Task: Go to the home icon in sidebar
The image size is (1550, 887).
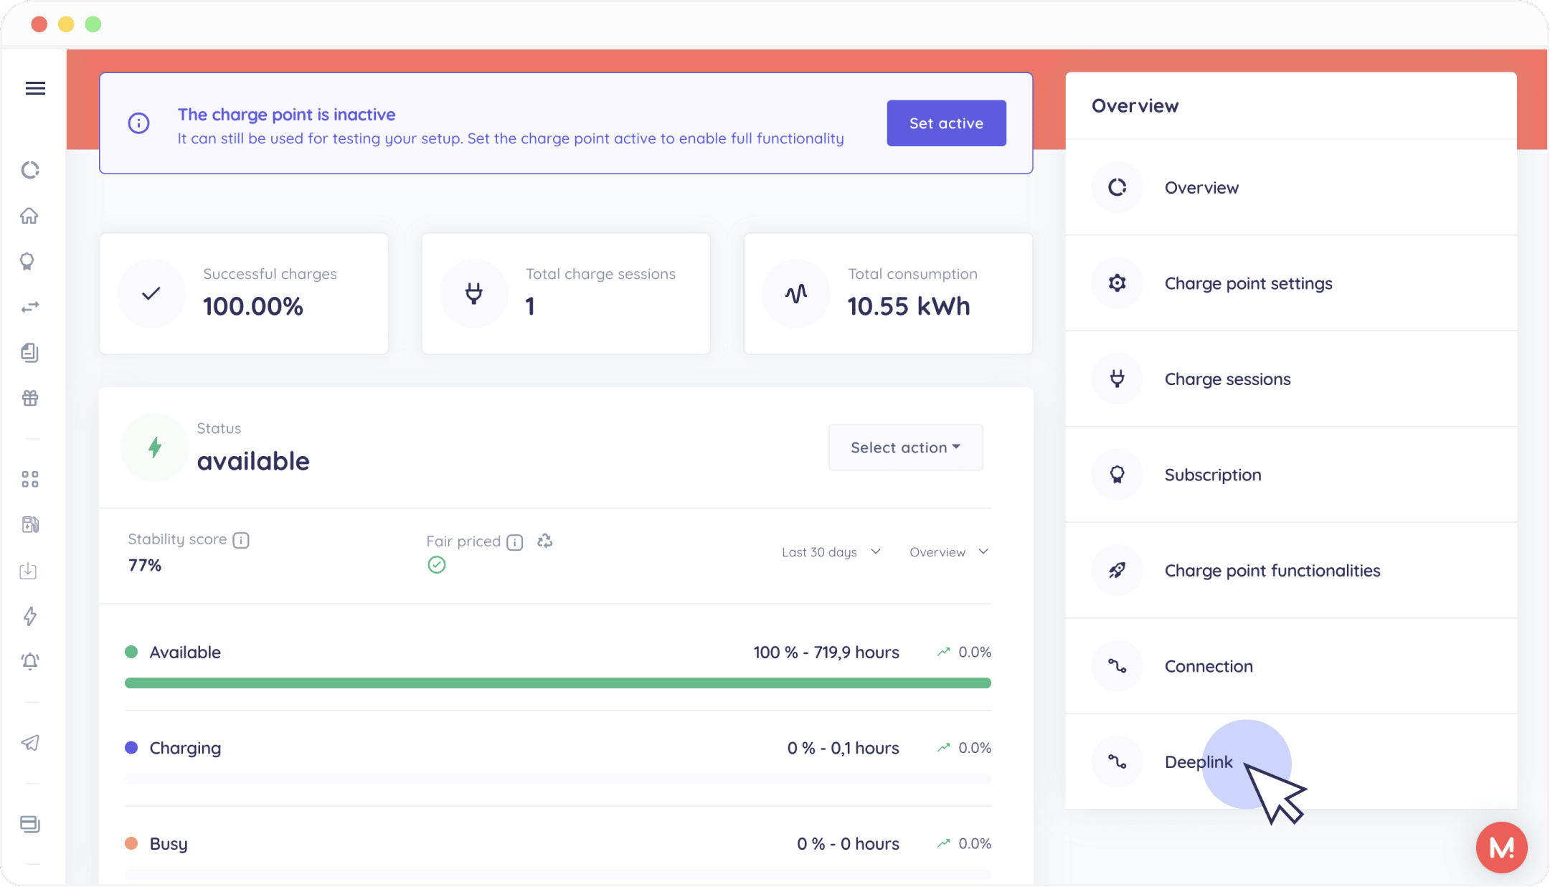Action: [x=29, y=215]
